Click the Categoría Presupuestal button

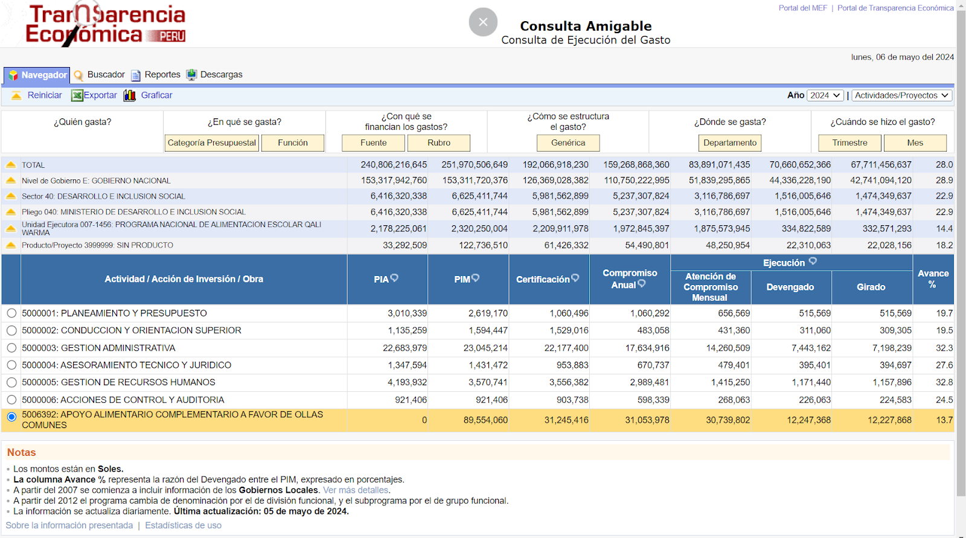[212, 143]
